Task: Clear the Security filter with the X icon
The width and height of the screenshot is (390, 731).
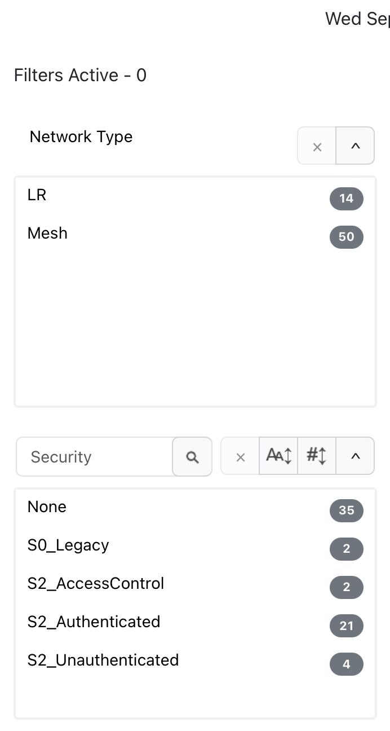Action: point(240,456)
